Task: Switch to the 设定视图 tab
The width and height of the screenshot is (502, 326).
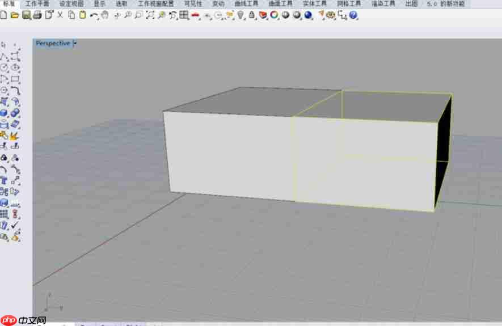Action: click(71, 3)
